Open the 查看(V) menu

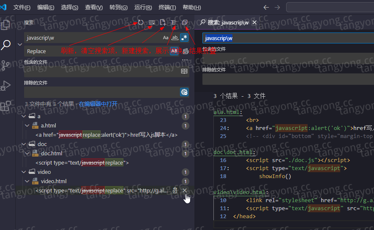94,7
